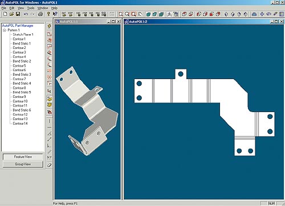
Task: Save using the floppy disk icon
Action: click(18, 14)
